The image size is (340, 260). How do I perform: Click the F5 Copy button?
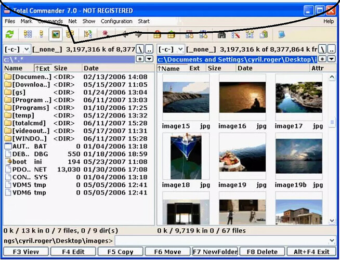(x=120, y=252)
